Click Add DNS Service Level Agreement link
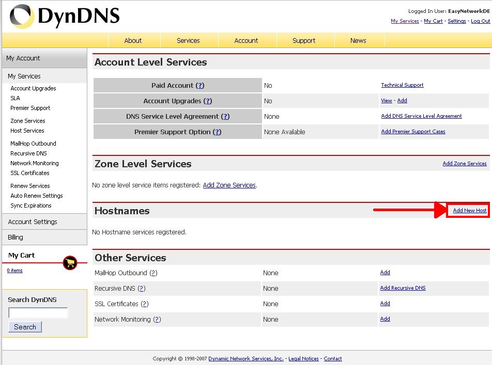 point(421,116)
